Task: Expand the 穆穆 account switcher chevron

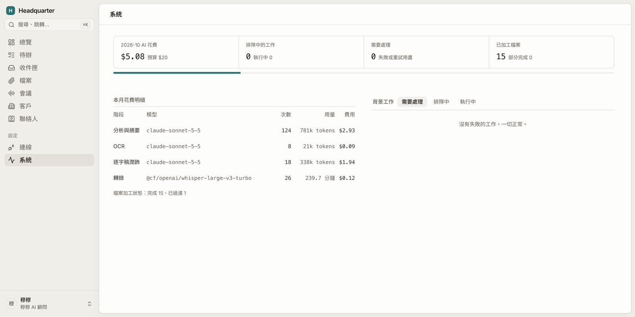Action: pos(89,304)
